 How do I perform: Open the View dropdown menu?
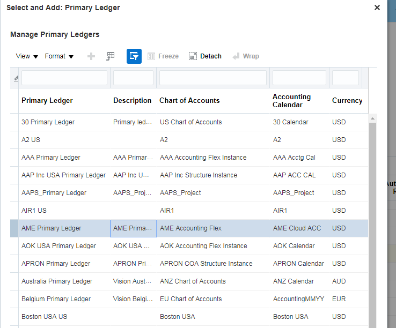pos(27,56)
